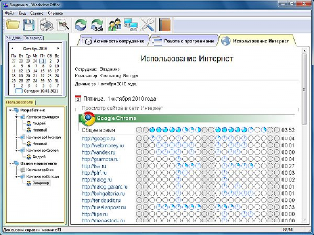
Task: Refresh all data using the 'Все' icon
Action: pyautogui.click(x=97, y=25)
